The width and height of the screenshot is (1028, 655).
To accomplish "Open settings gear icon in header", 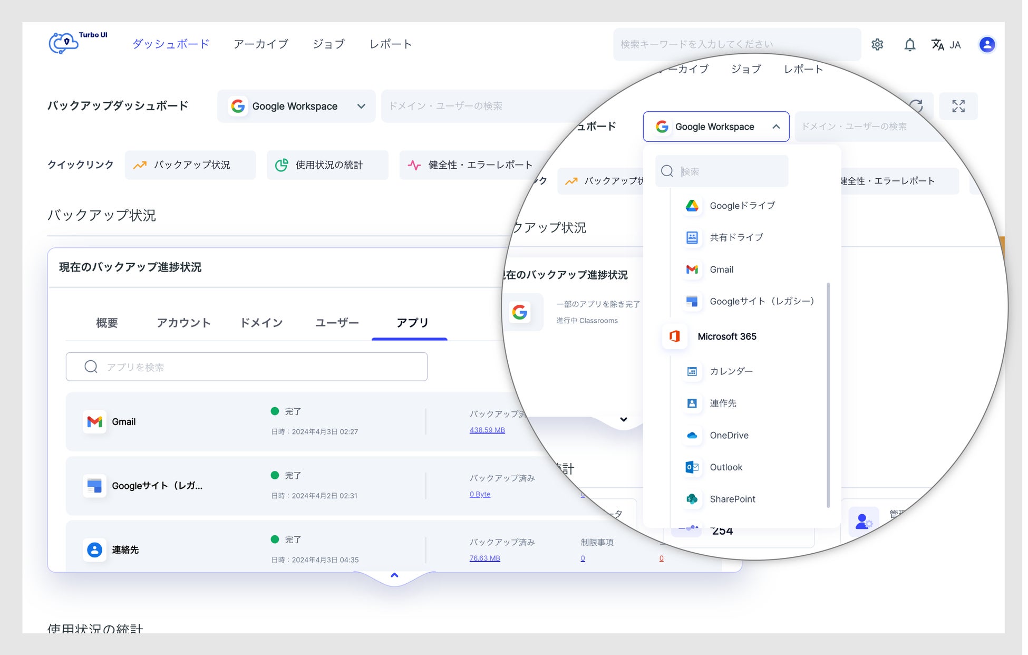I will 877,44.
